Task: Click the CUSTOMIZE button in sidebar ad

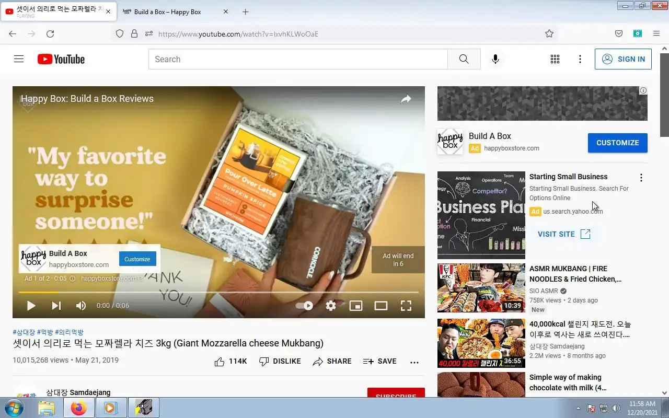Action: pos(617,143)
